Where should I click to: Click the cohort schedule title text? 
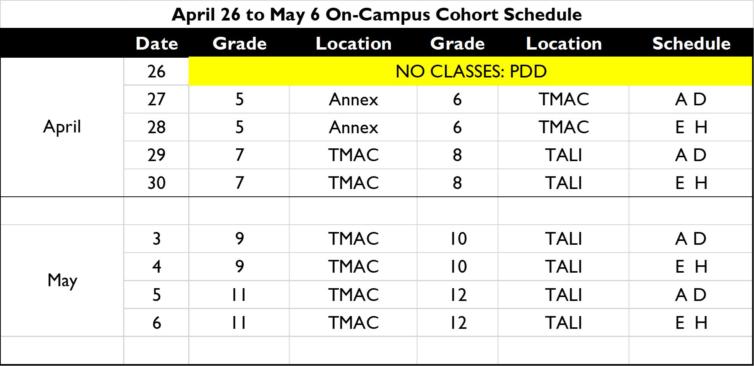pos(376,15)
